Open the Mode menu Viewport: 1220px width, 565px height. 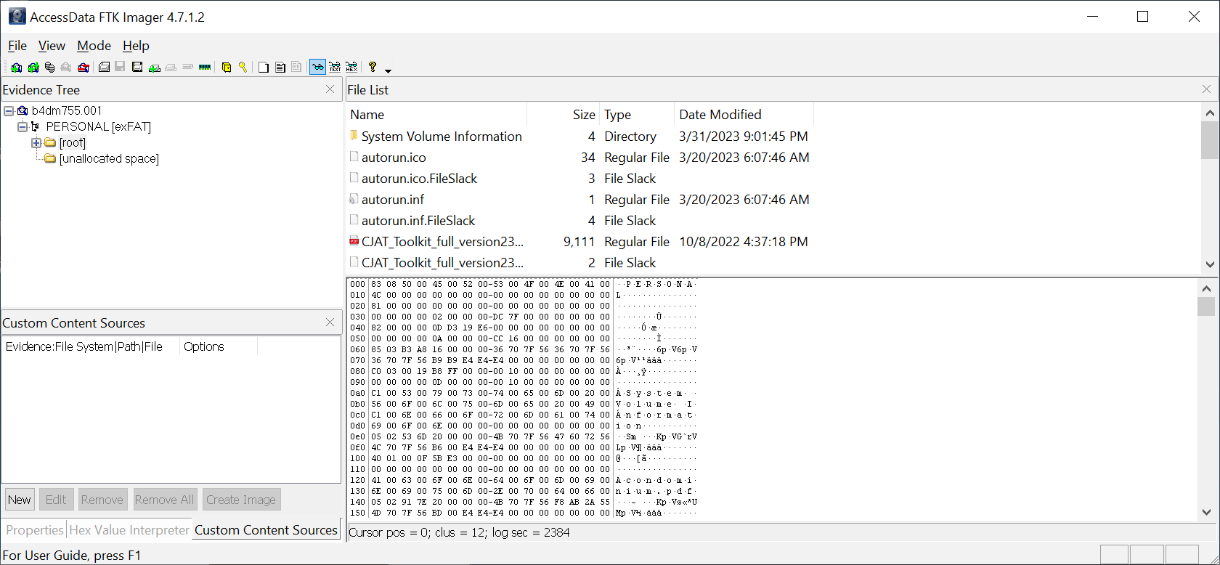pos(94,46)
